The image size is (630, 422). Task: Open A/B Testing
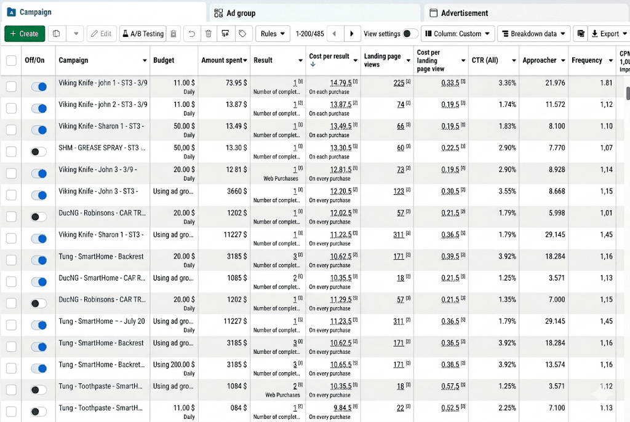pos(143,34)
